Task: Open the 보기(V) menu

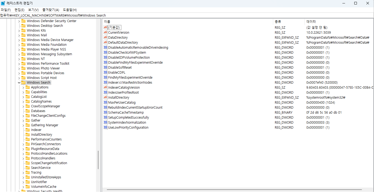Action: [x=33, y=10]
